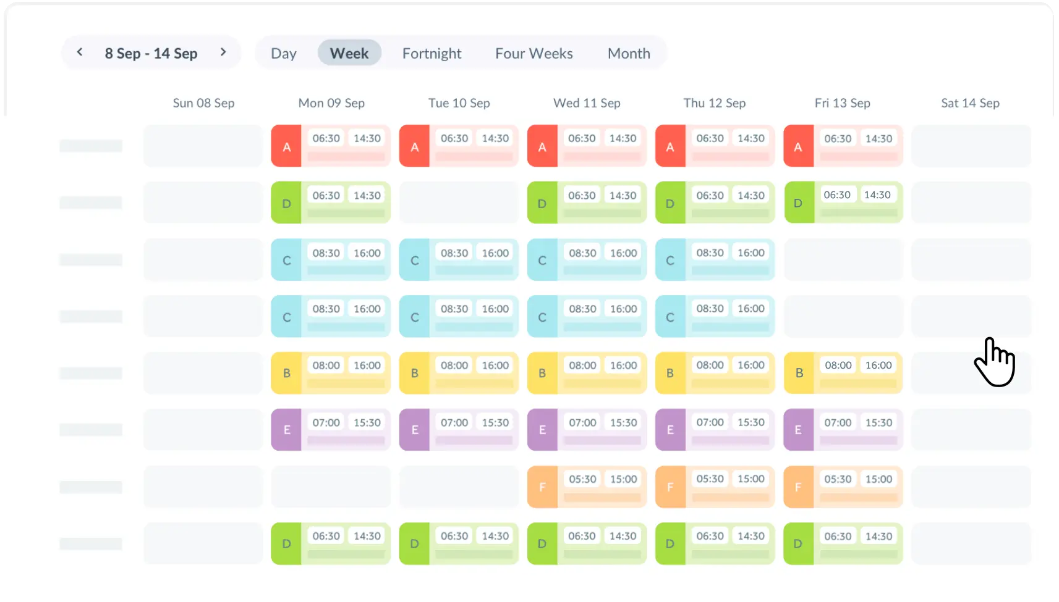Click the Sun 08 Sep column header
The height and width of the screenshot is (602, 1059).
(x=203, y=103)
